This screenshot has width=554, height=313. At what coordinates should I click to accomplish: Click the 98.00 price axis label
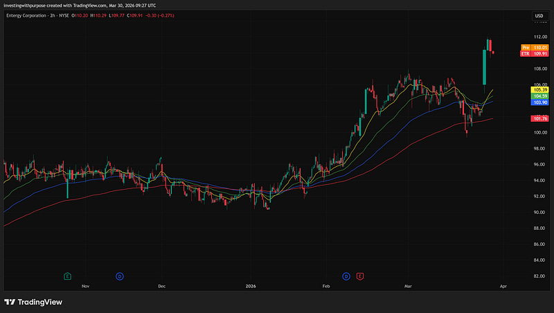pyautogui.click(x=540, y=149)
